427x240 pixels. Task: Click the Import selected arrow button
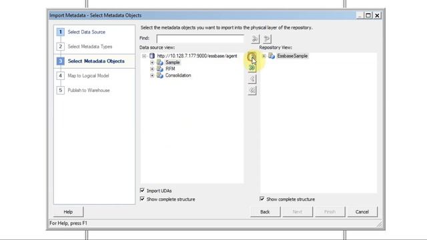(x=252, y=57)
